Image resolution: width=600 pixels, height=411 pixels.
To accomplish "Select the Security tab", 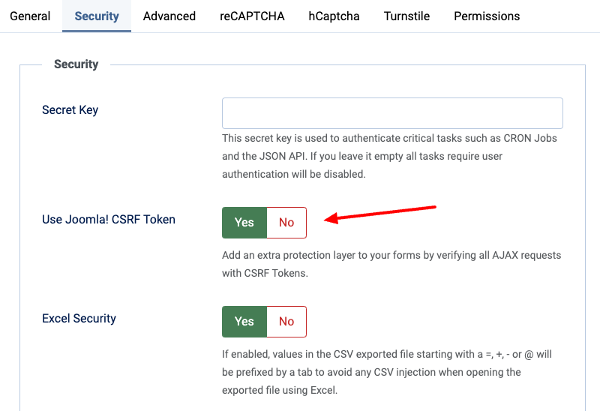I will click(x=97, y=16).
